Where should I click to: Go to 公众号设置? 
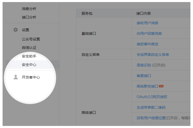[x=31, y=39]
